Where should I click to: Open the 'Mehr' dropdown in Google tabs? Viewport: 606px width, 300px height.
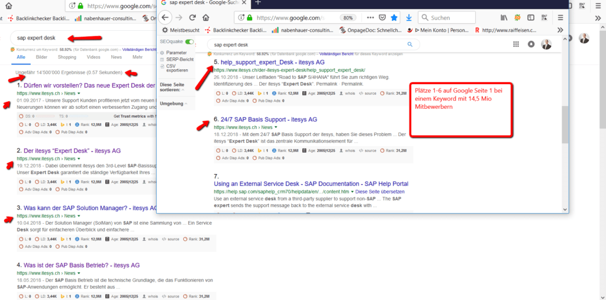[137, 57]
